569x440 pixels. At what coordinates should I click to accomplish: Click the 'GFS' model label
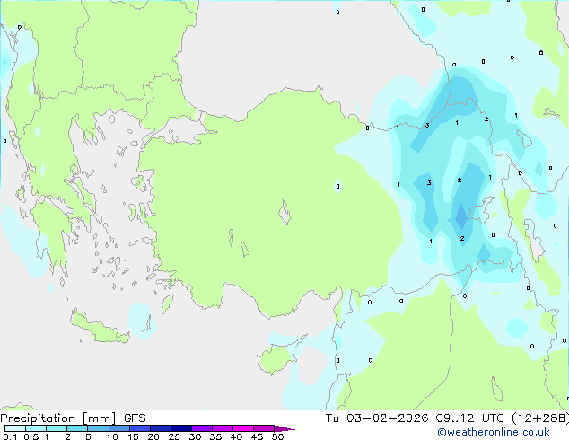pos(135,418)
